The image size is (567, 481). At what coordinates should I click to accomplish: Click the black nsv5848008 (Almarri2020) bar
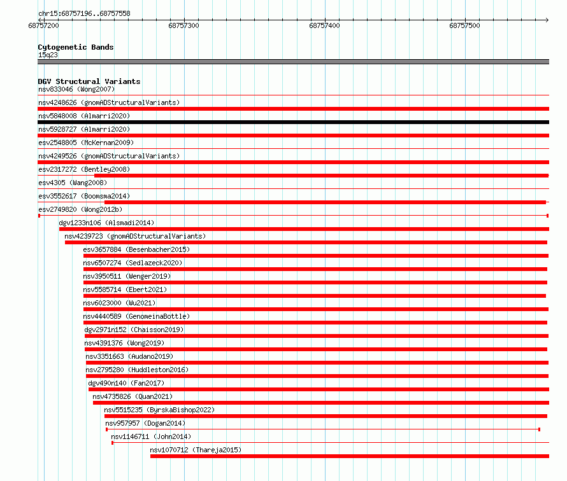pyautogui.click(x=293, y=122)
